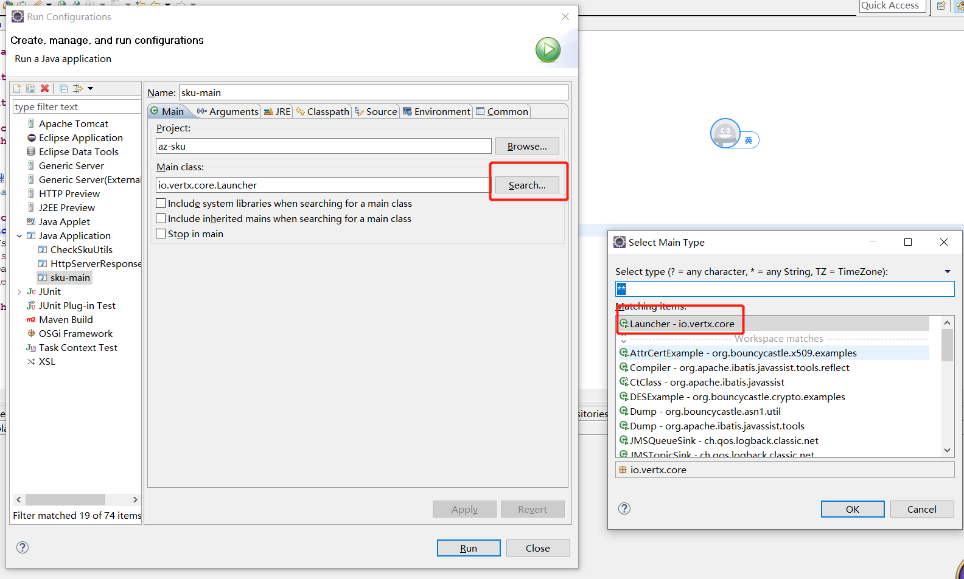
Task: Switch to the Main tab
Action: pyautogui.click(x=167, y=111)
